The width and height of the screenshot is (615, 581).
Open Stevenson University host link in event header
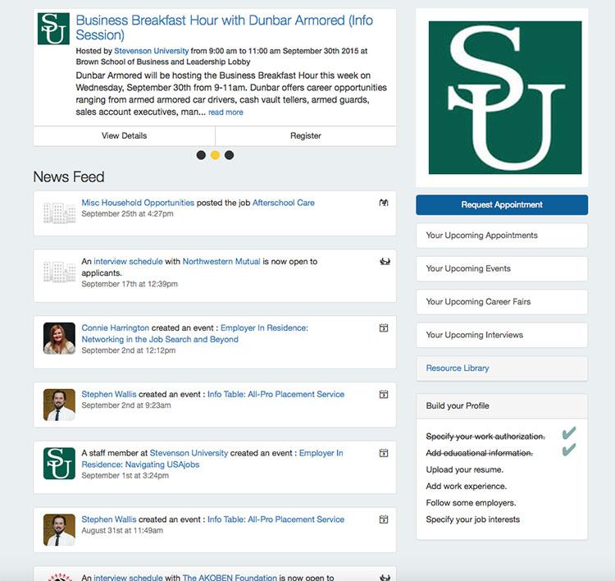pos(152,51)
